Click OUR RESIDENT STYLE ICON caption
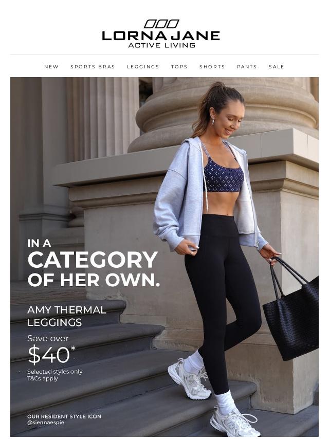Image resolution: width=329 pixels, height=439 pixels. (x=64, y=416)
